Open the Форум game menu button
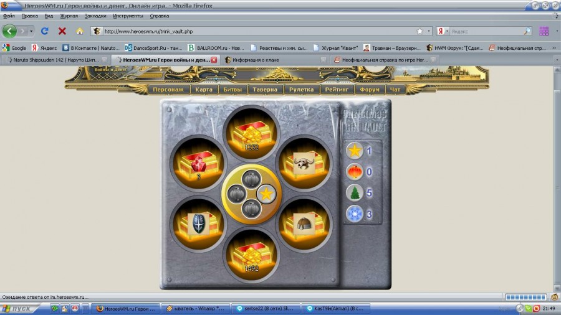 pos(370,89)
